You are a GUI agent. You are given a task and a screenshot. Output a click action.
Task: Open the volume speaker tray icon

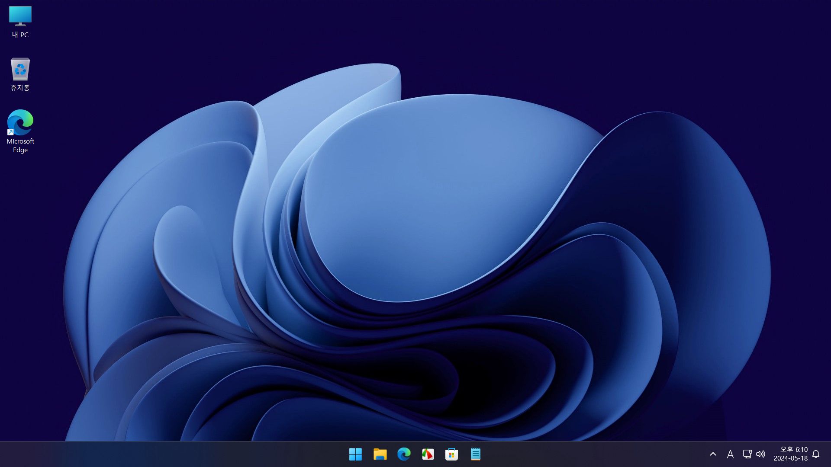click(760, 454)
